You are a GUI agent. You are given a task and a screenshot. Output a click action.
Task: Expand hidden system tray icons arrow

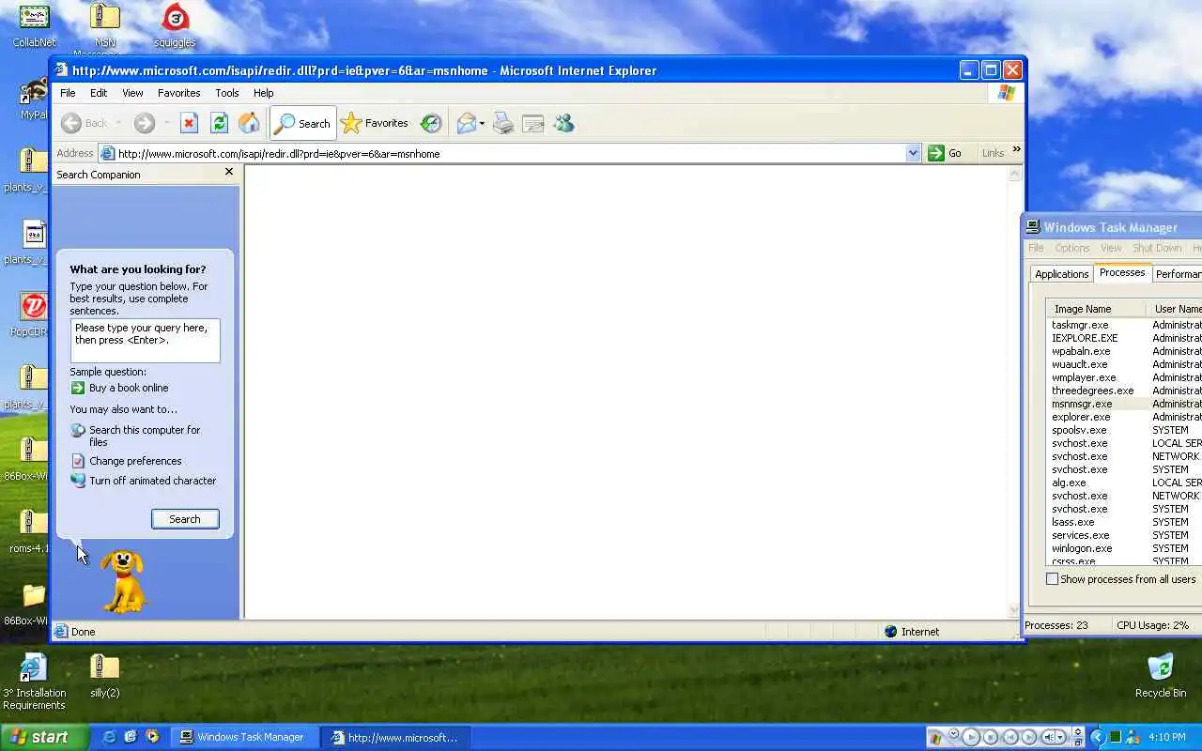click(x=1097, y=738)
